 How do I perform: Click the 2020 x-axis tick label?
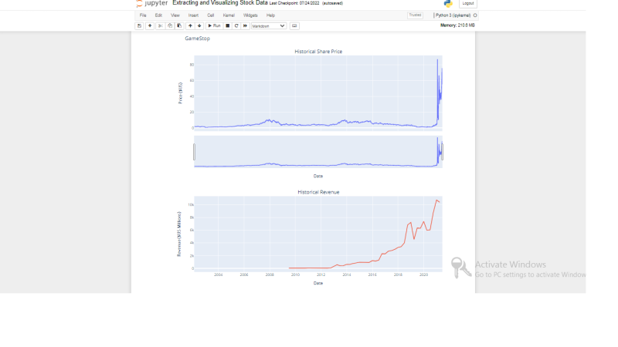click(x=423, y=275)
